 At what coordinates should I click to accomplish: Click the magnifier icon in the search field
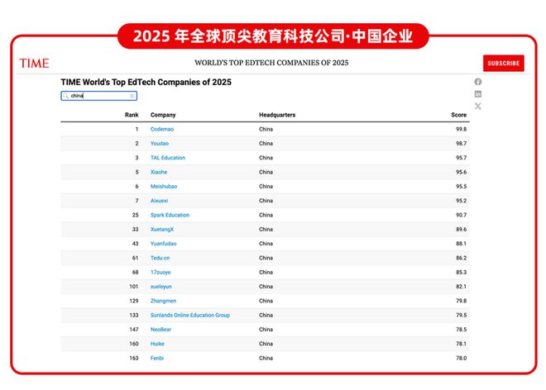click(66, 96)
